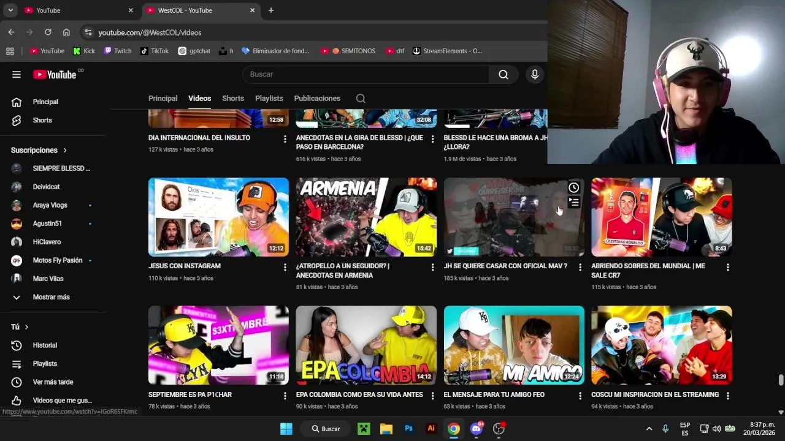Open the Windows Start menu
Image resolution: width=785 pixels, height=441 pixels.
286,429
